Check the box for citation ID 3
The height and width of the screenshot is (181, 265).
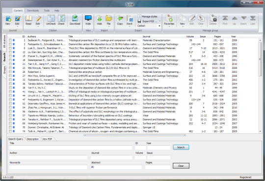pos(10,44)
